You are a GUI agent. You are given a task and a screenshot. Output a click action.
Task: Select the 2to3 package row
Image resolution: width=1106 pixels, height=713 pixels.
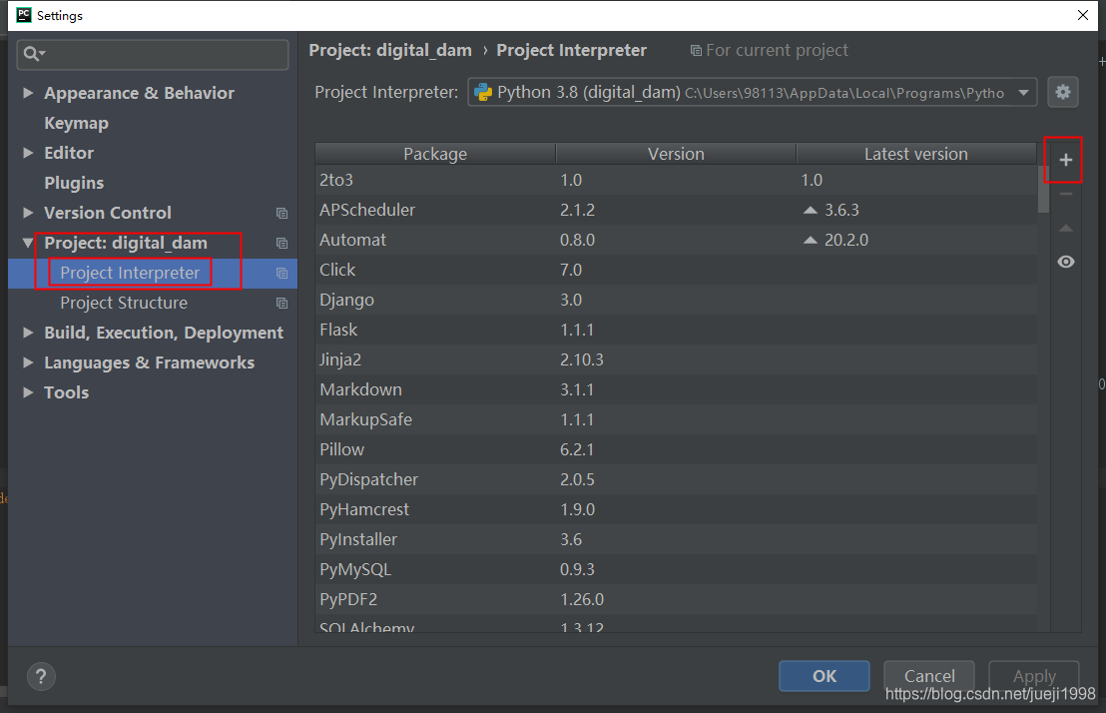click(676, 180)
